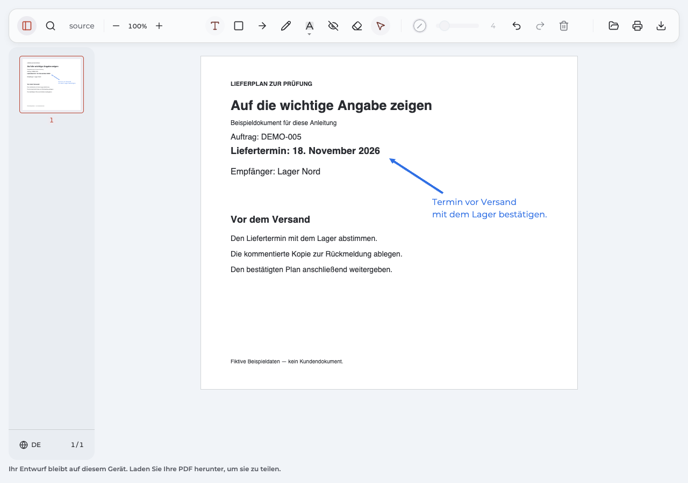Open the DE language selector
Image resolution: width=688 pixels, height=483 pixels.
pos(30,445)
